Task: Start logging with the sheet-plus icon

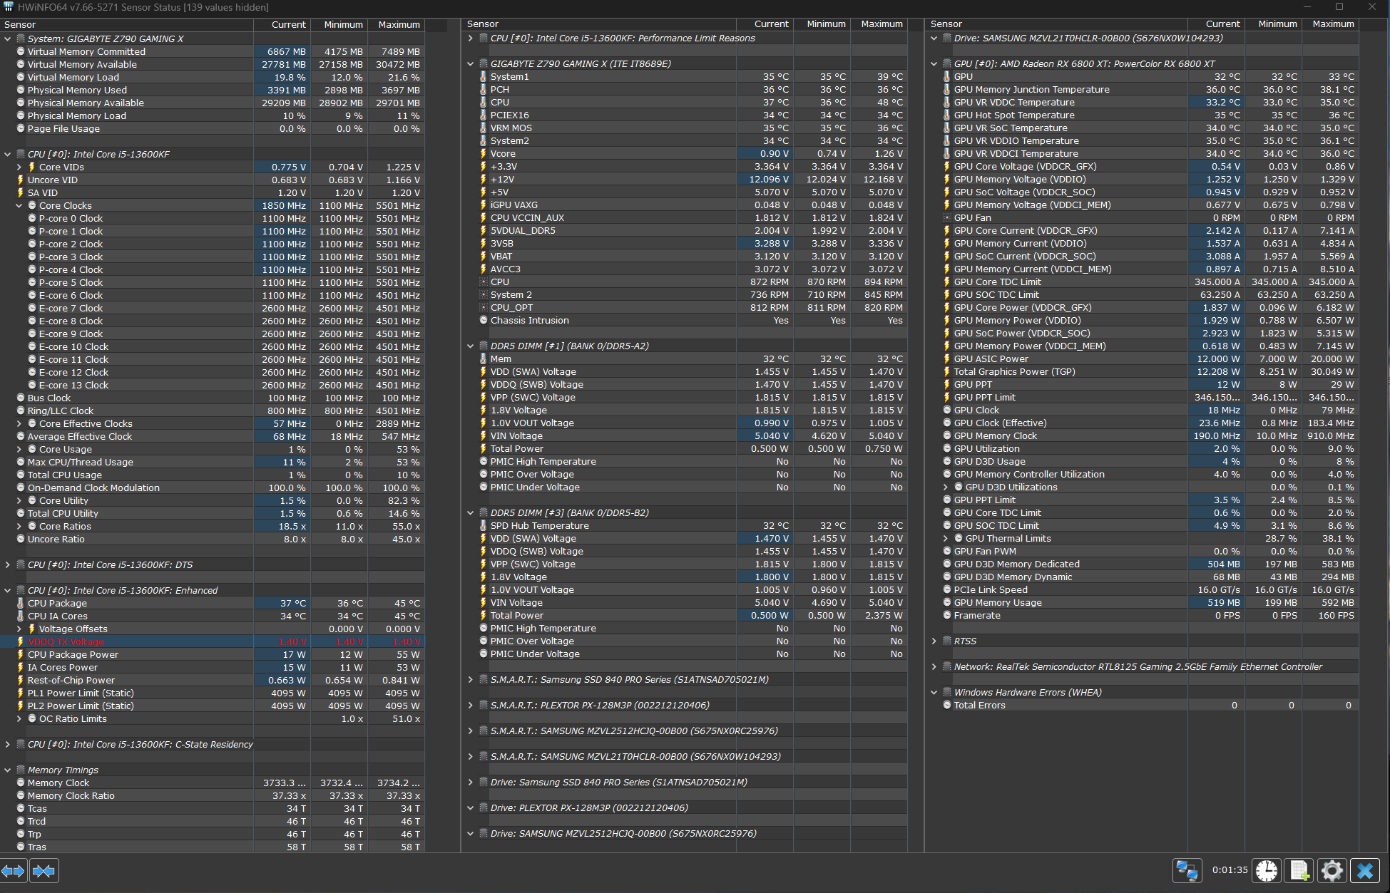Action: 1299,870
